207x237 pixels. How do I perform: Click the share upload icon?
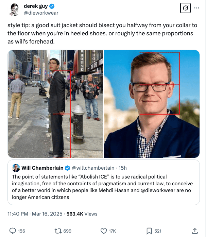point(195,231)
